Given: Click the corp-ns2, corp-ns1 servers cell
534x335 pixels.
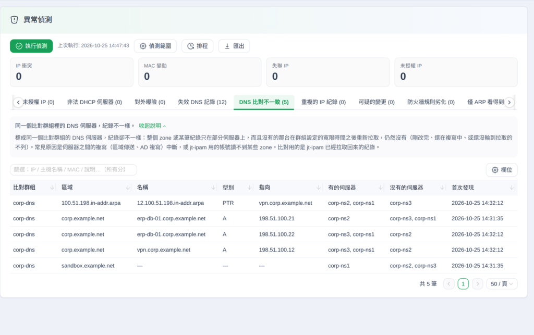Looking at the screenshot, I should coord(351,203).
